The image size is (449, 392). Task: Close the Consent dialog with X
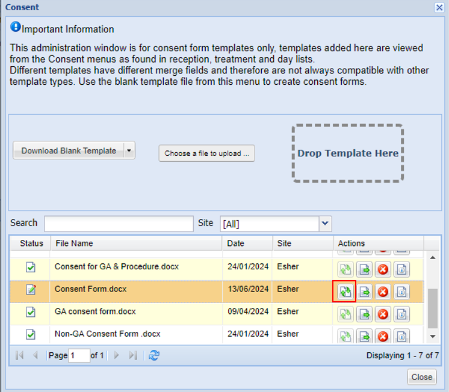pos(439,7)
